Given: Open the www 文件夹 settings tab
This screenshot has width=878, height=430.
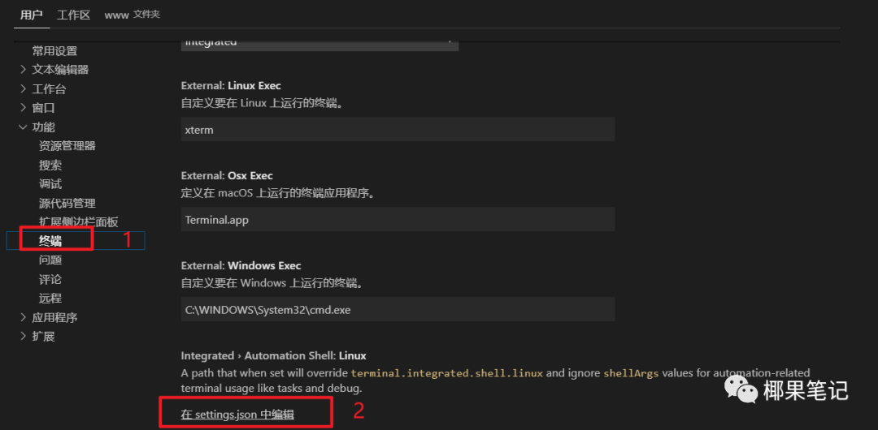Looking at the screenshot, I should click(133, 15).
